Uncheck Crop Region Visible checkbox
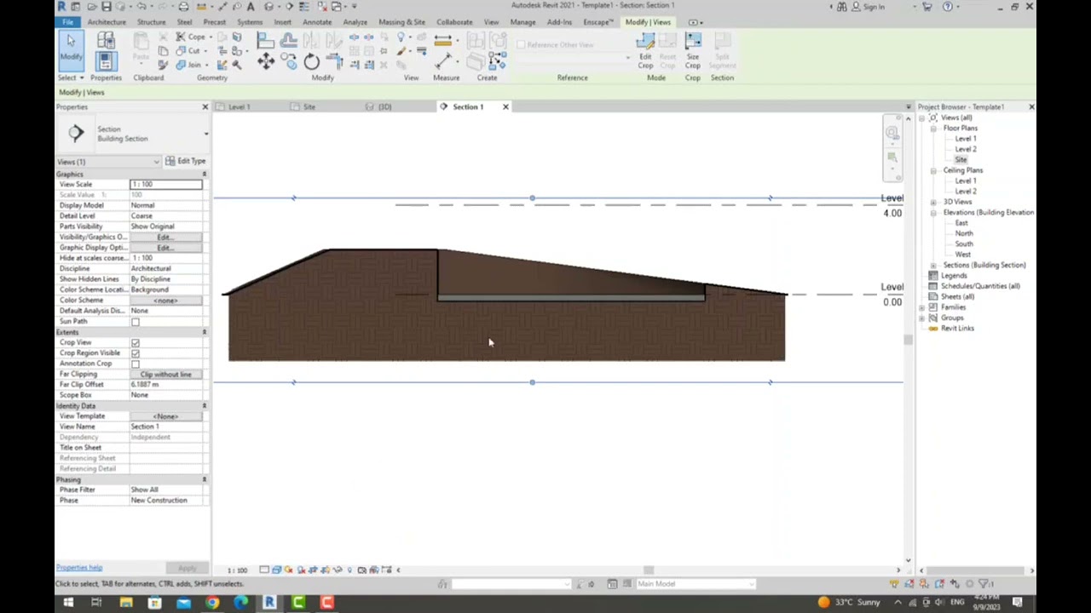1091x613 pixels. pyautogui.click(x=136, y=353)
